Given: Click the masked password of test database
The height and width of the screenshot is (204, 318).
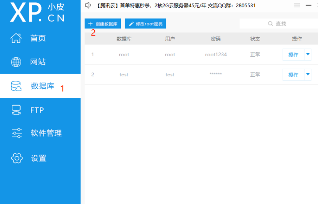Looking at the screenshot, I should (x=216, y=75).
